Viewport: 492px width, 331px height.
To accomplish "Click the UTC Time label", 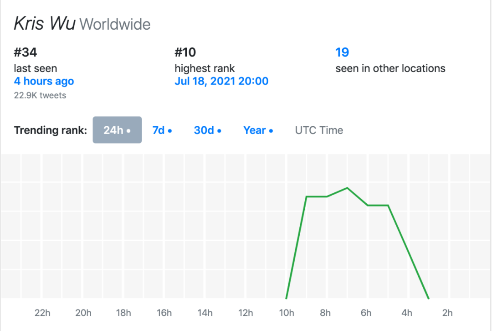I will [x=319, y=130].
